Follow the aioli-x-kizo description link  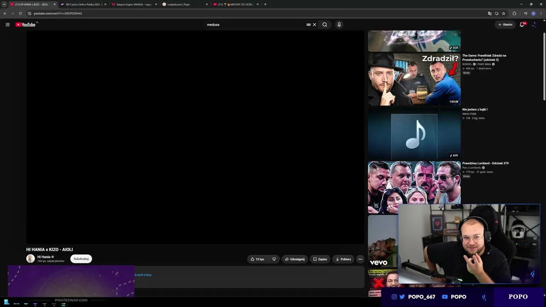143,275
